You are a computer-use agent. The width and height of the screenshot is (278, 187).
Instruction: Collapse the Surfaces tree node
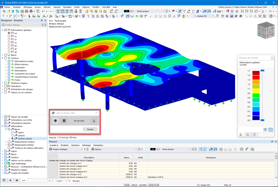pos(2,58)
